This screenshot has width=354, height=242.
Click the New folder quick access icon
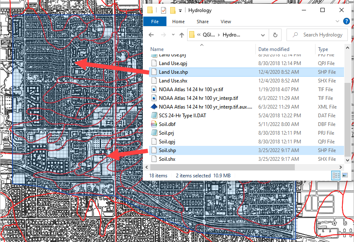pyautogui.click(x=173, y=10)
